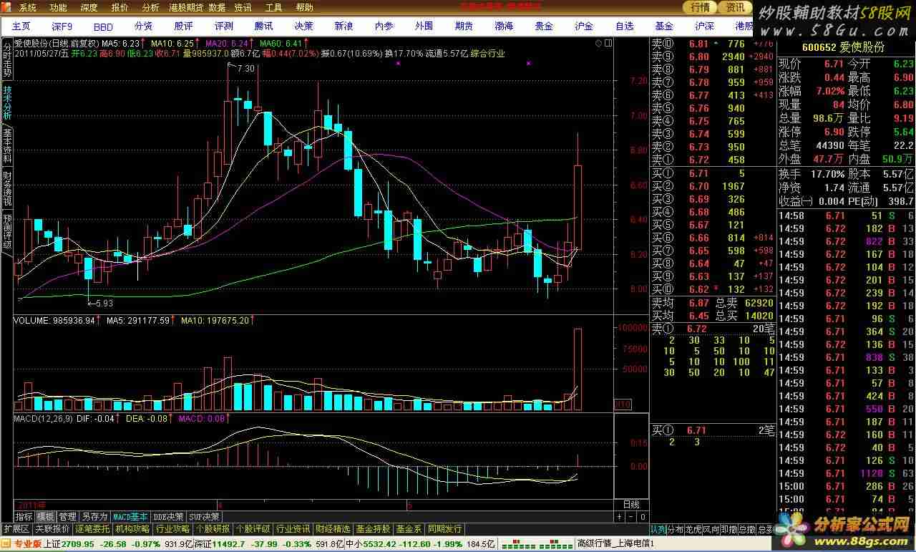Click the 指标 tab below the chart
916x552 pixels.
[x=24, y=516]
